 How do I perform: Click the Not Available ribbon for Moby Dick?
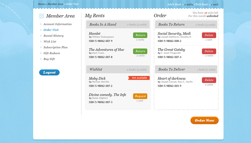(139, 78)
